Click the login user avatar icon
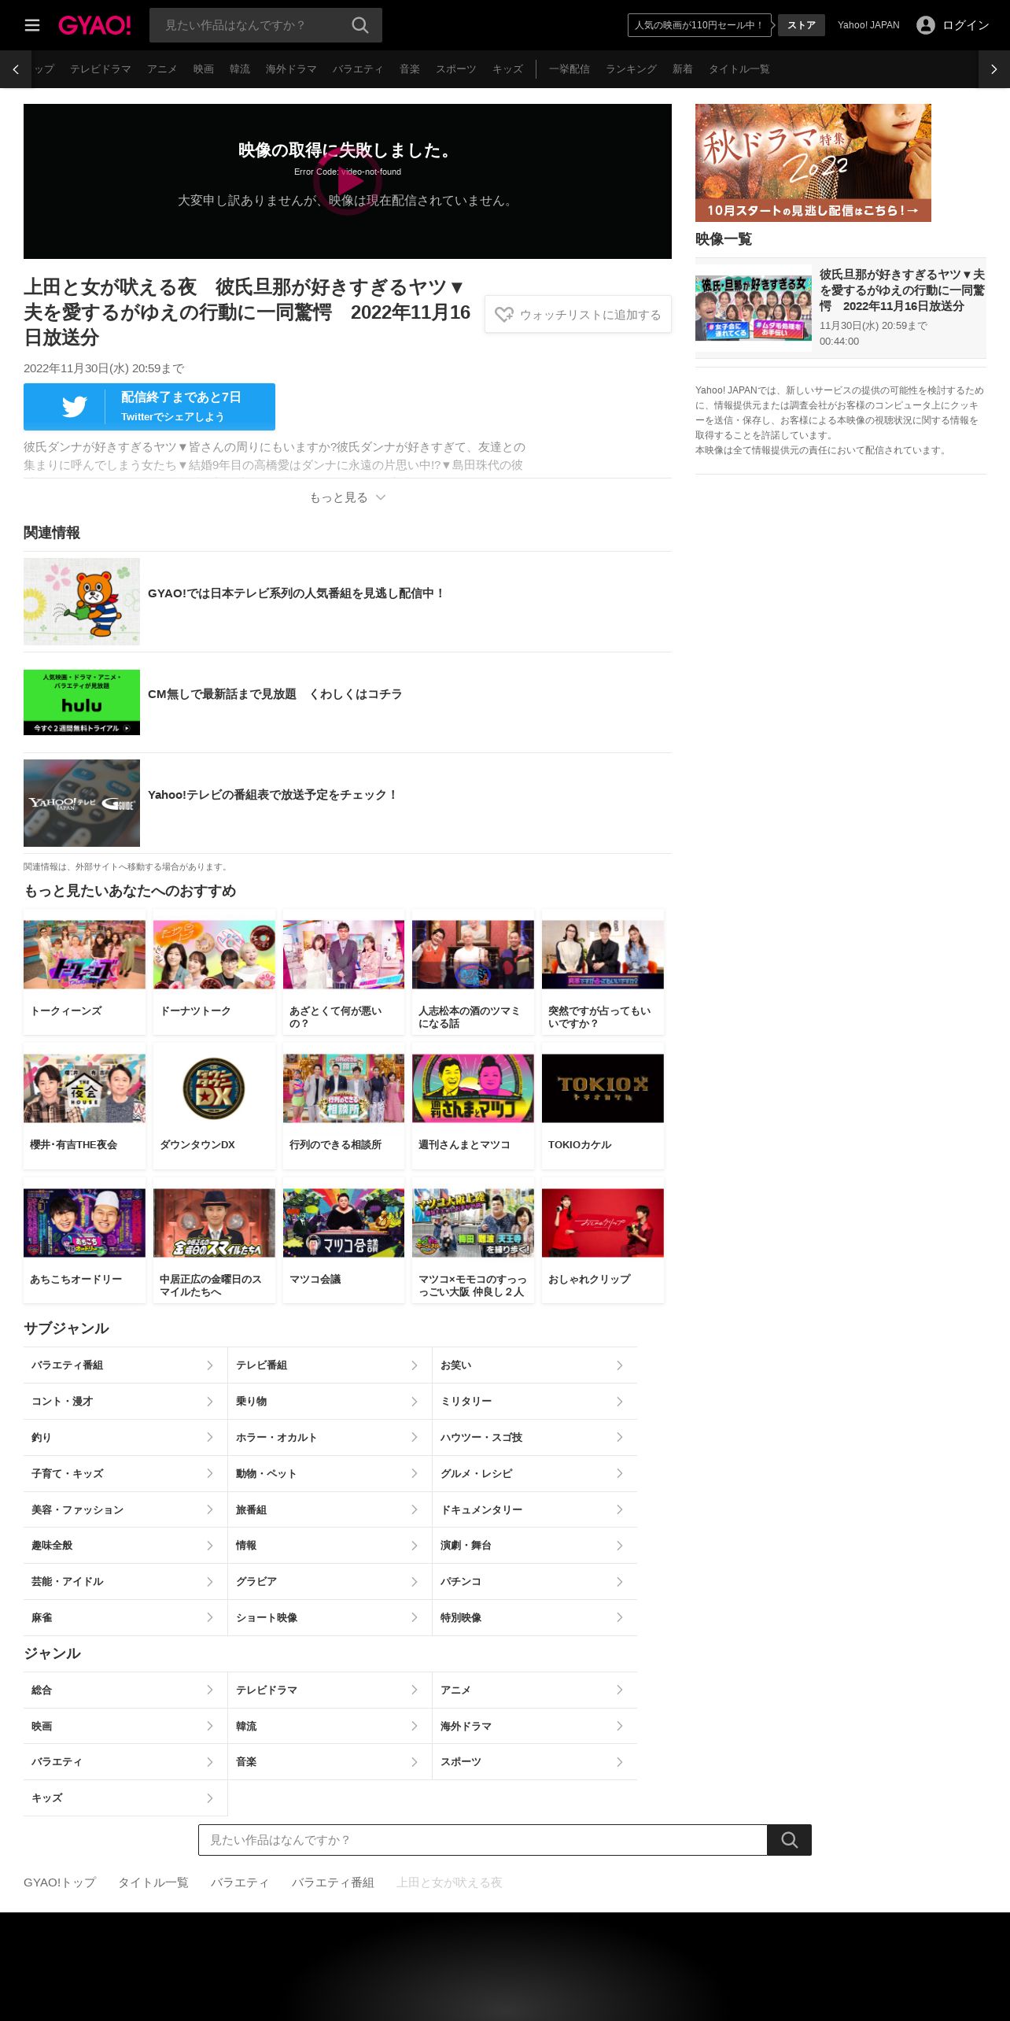The image size is (1010, 2021). [926, 25]
